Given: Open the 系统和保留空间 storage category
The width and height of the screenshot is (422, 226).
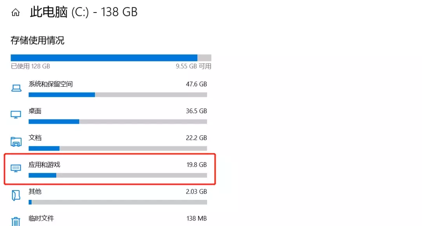Looking at the screenshot, I should [110, 89].
